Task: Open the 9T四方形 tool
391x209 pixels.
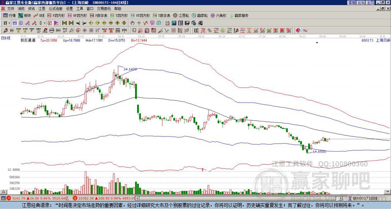Action: coord(140,15)
